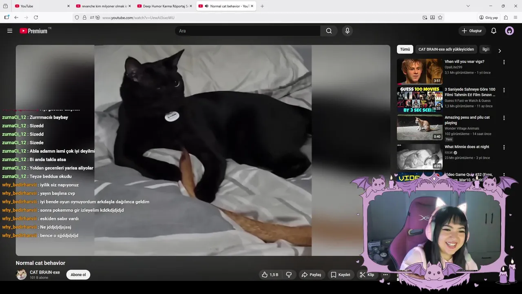Image resolution: width=522 pixels, height=294 pixels.
Task: Select the İlgili filter chip
Action: tap(486, 49)
